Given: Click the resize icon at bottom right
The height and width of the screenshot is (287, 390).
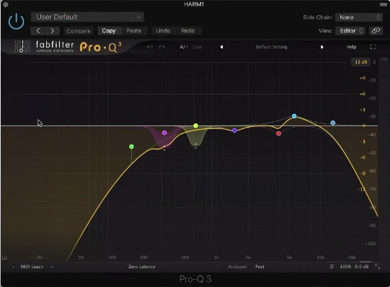Looking at the screenshot, I should click(x=377, y=267).
